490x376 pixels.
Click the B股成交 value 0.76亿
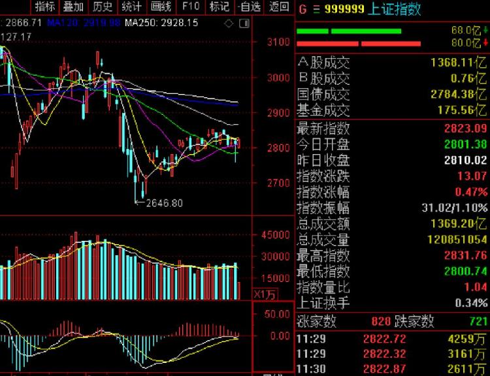(468, 78)
